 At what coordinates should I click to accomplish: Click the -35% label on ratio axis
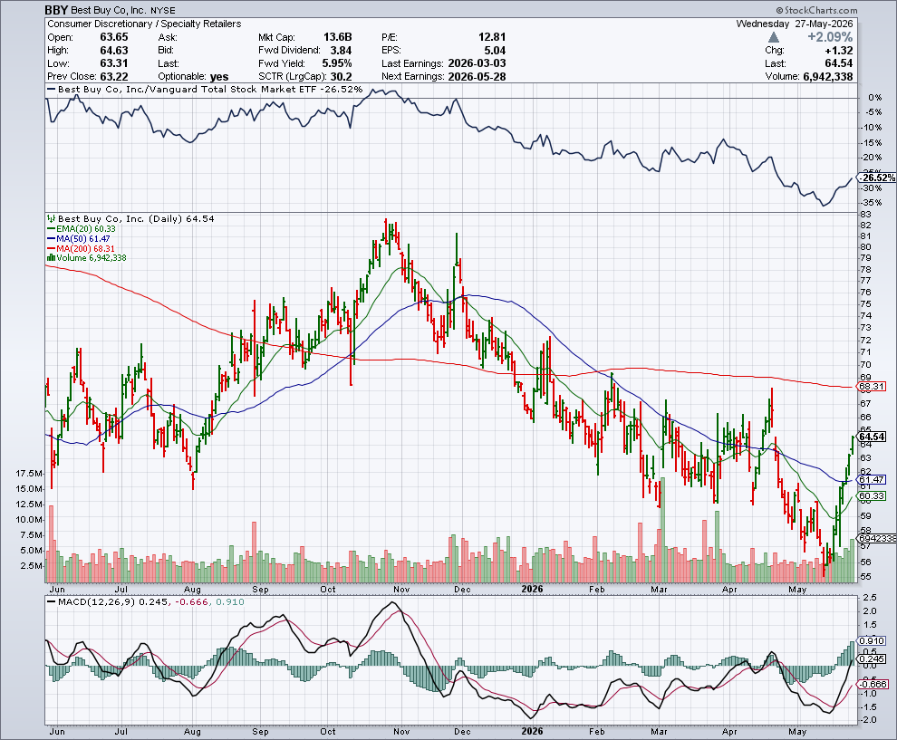click(x=872, y=203)
